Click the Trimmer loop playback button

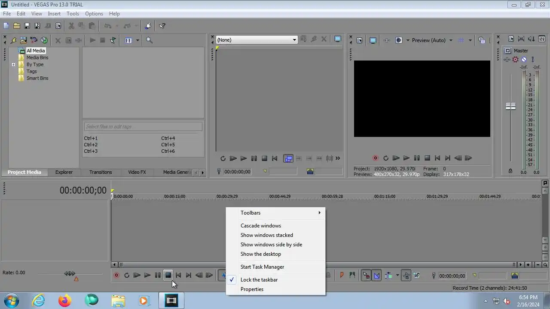[x=223, y=158]
